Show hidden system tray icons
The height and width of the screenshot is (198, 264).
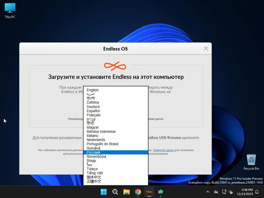coord(208,192)
